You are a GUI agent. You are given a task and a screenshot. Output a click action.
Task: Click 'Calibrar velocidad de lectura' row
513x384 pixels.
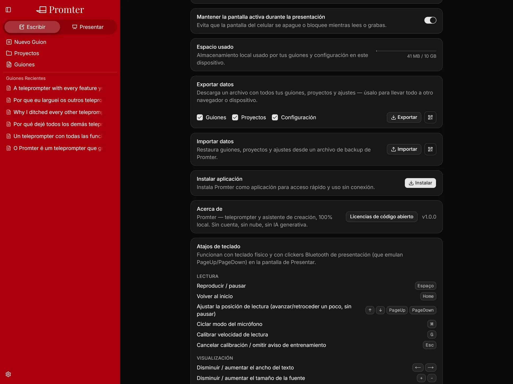click(316, 335)
